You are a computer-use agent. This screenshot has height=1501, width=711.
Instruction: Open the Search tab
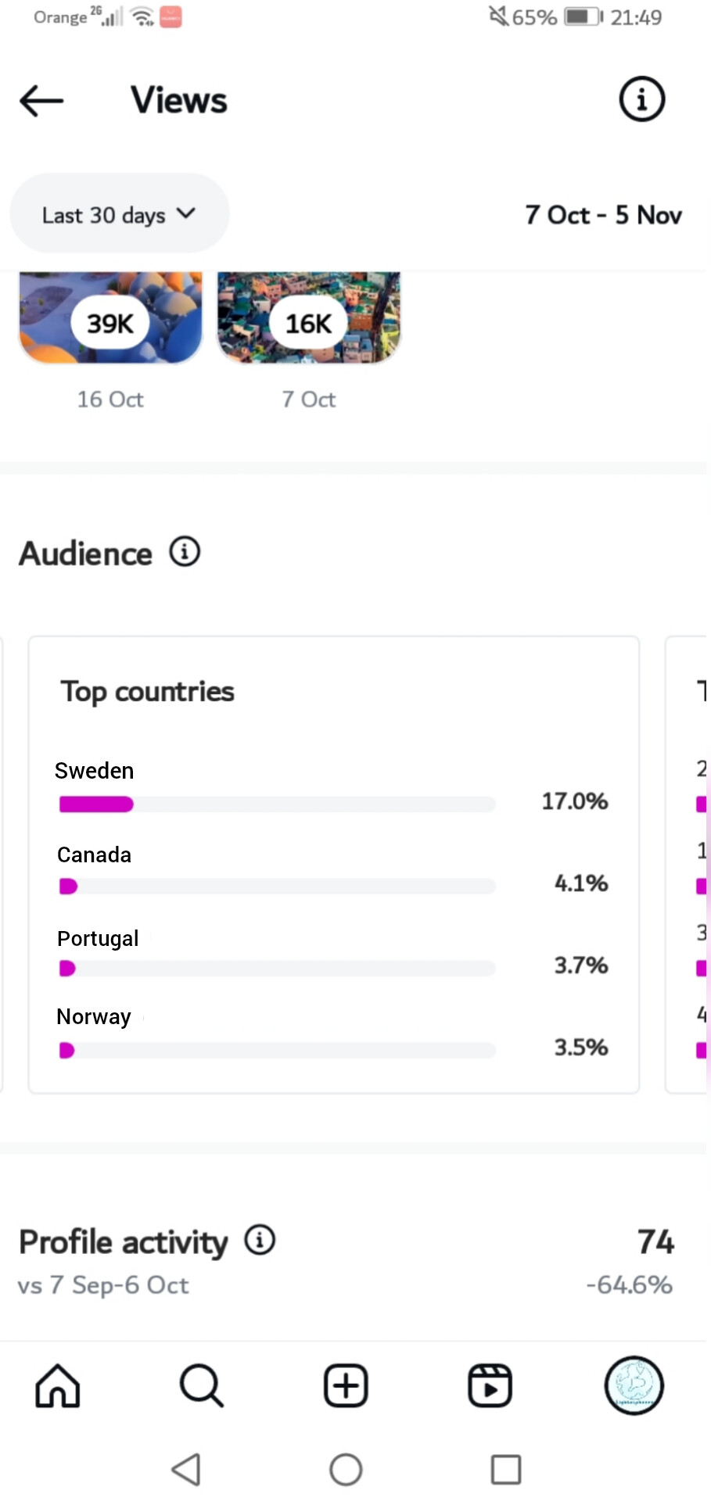click(202, 1386)
